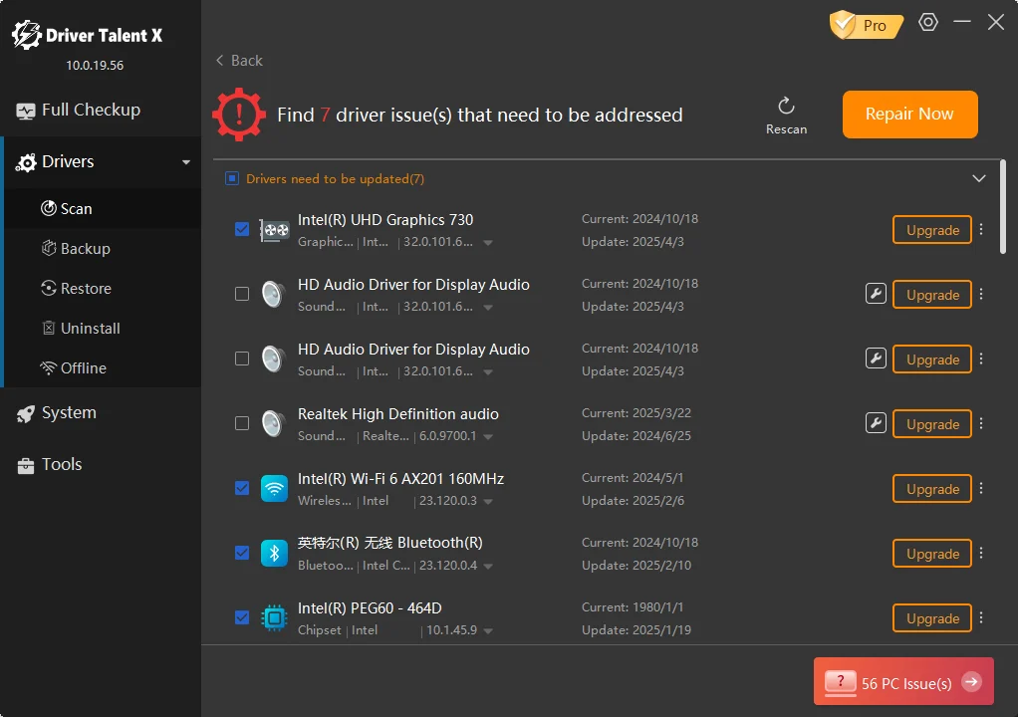Image resolution: width=1018 pixels, height=717 pixels.
Task: Click the Wi-Fi 6 AX201 wireless icon
Action: coord(274,489)
